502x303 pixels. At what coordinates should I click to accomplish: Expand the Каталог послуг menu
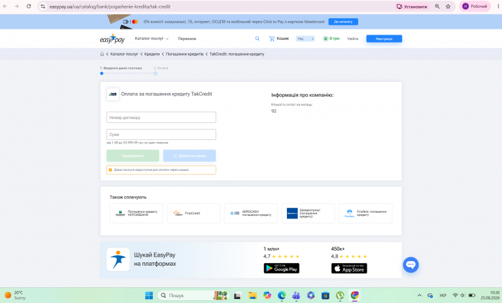coord(152,39)
